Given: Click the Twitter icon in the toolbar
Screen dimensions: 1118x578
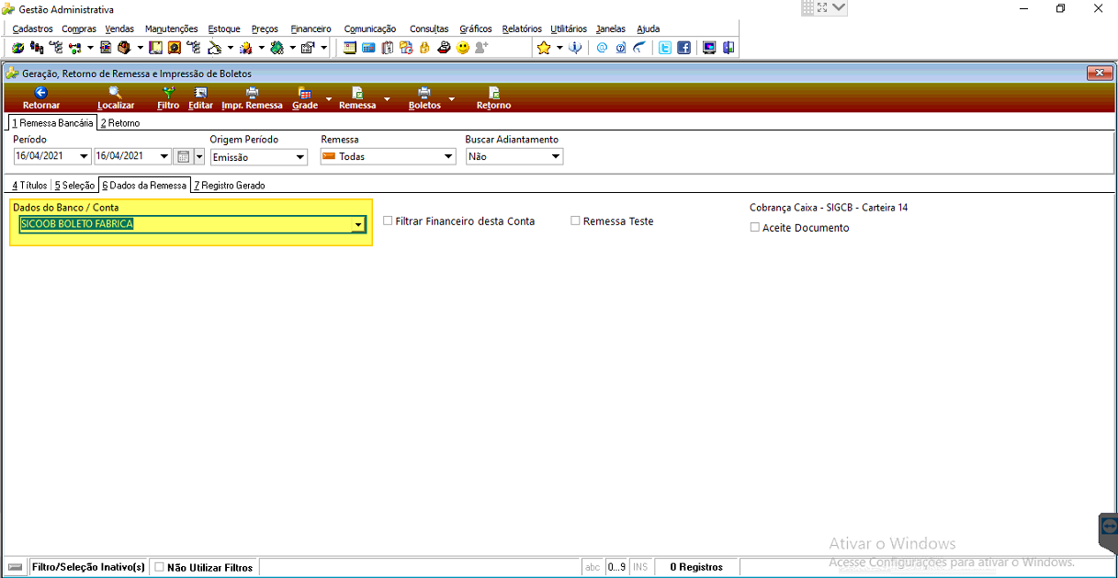Looking at the screenshot, I should (665, 48).
